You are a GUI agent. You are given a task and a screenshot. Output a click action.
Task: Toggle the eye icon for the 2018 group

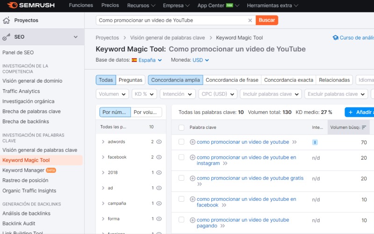tap(159, 172)
